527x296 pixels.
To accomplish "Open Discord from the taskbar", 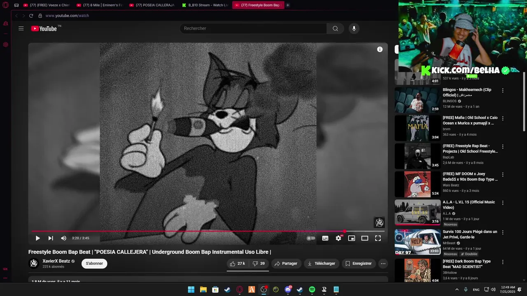I will pos(288,289).
